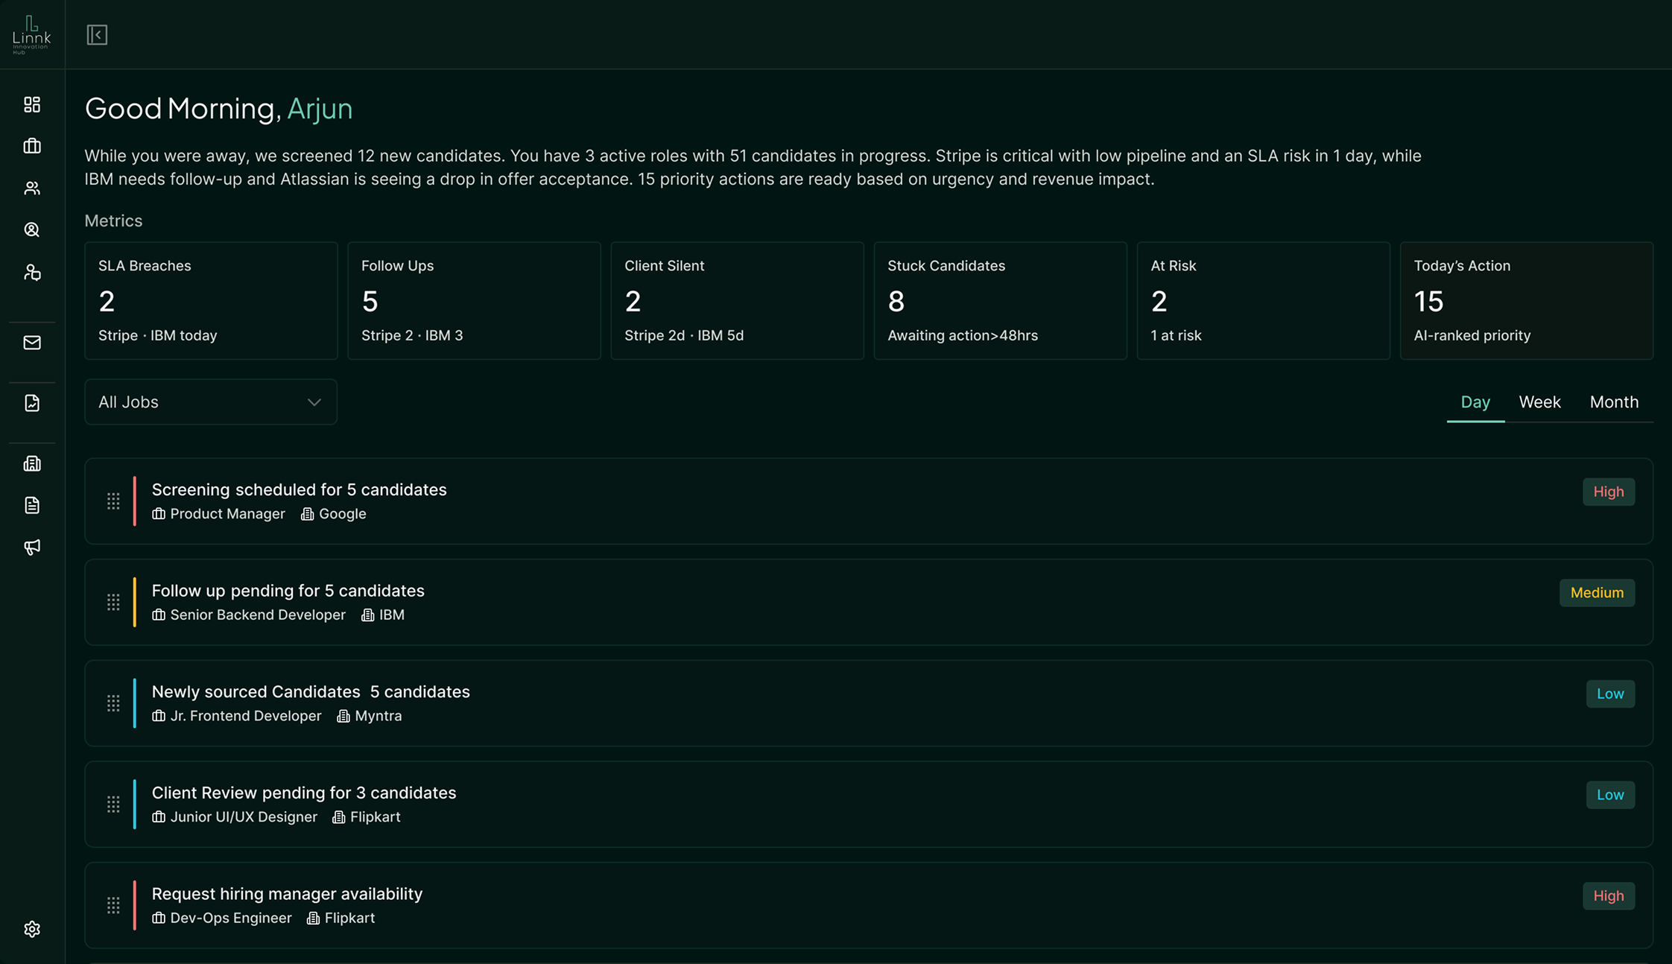Viewport: 1672px width, 964px height.
Task: Open the Client Silent metric card
Action: coord(737,301)
